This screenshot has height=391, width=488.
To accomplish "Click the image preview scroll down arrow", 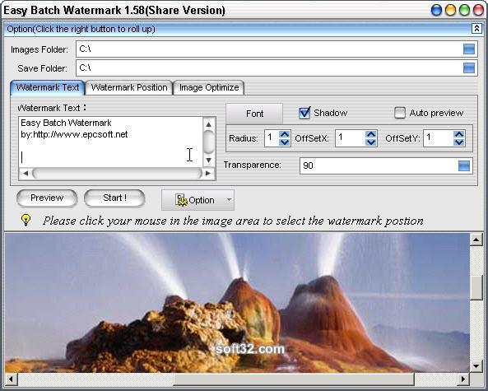I will coord(476,365).
